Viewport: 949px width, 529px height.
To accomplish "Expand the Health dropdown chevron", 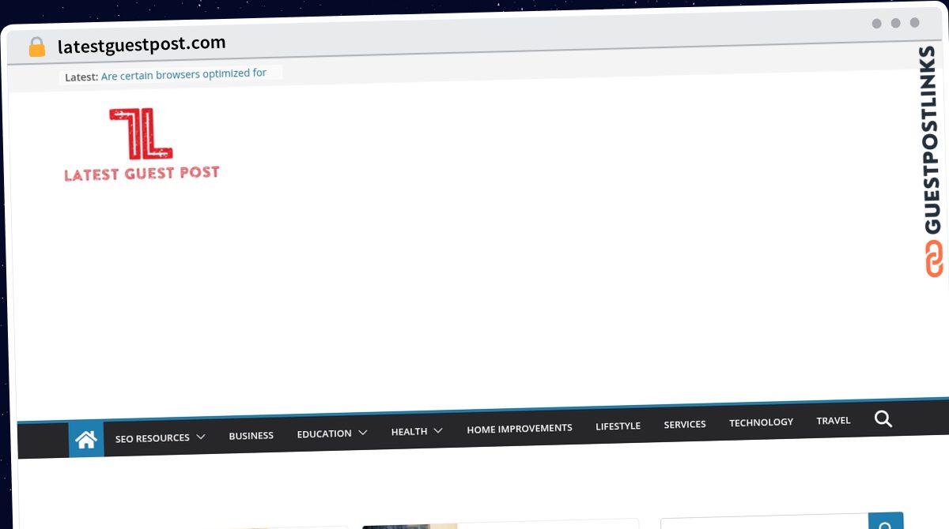I will click(438, 430).
